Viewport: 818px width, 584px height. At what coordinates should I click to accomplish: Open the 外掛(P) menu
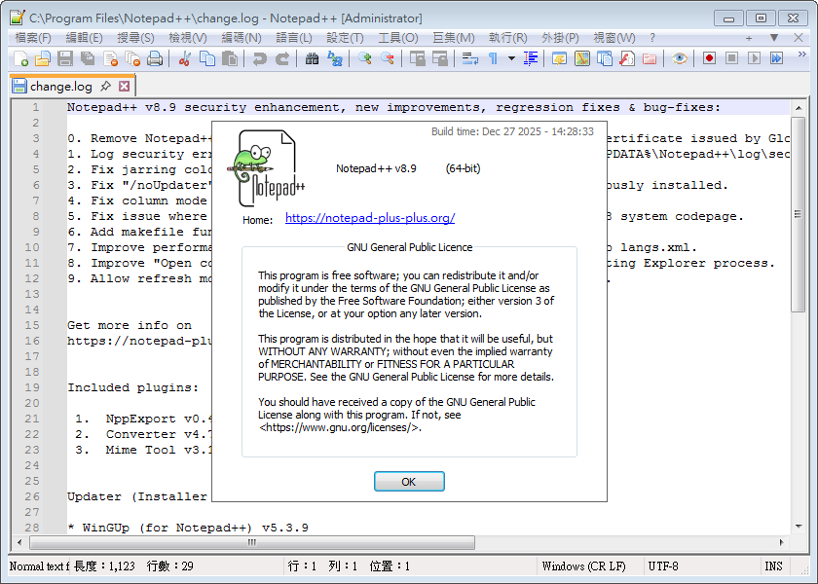coord(560,38)
